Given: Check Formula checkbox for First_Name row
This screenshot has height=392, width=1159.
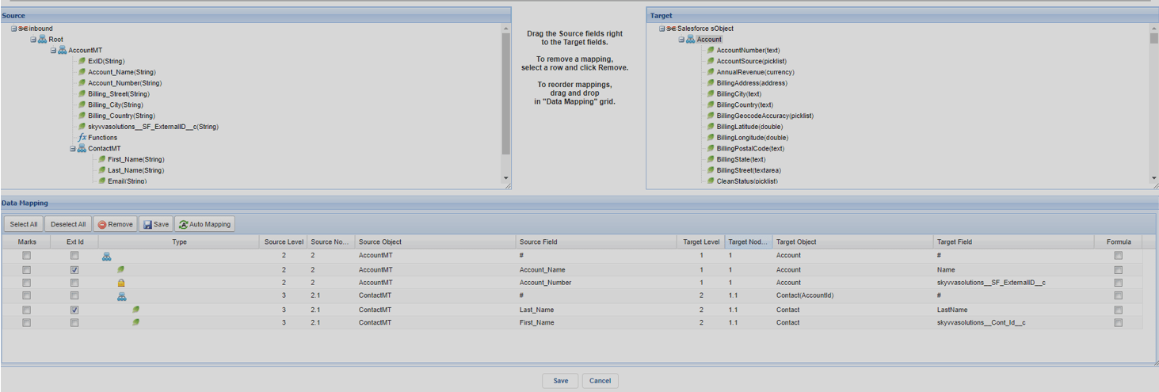Looking at the screenshot, I should (1118, 323).
